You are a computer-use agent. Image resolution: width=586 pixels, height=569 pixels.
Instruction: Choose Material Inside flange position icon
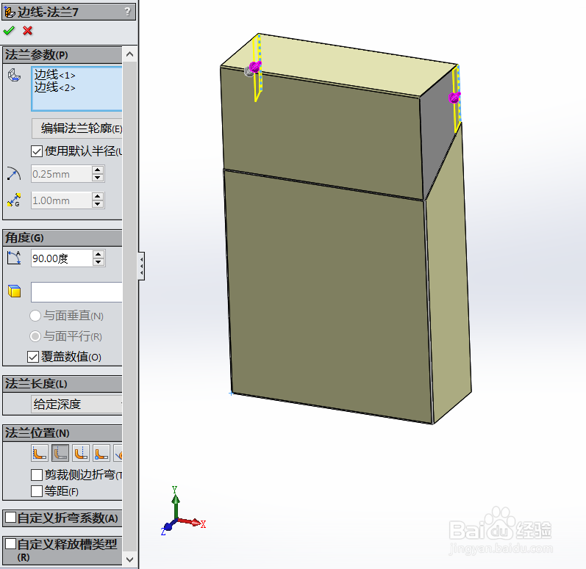pos(39,453)
